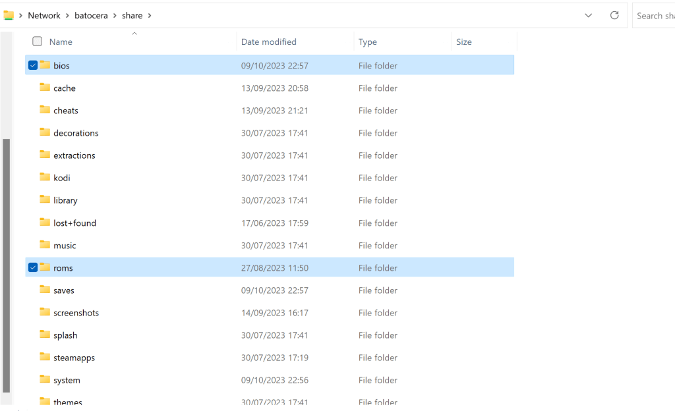
Task: Open the address bar history dropdown
Action: [x=588, y=15]
